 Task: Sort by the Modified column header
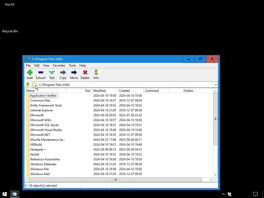point(105,91)
